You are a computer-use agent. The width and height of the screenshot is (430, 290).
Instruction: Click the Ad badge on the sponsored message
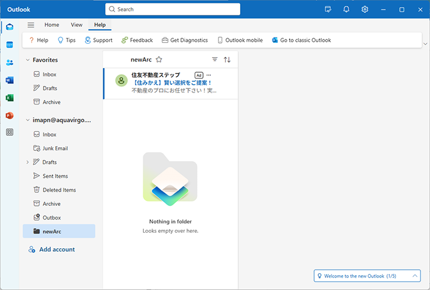[199, 75]
